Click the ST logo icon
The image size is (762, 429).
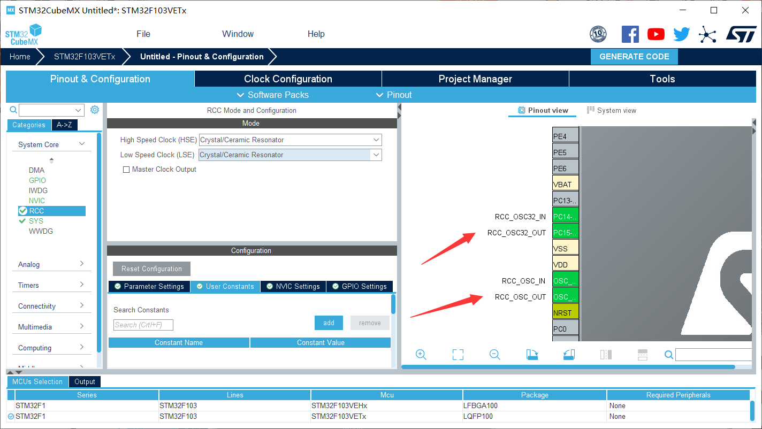point(741,34)
